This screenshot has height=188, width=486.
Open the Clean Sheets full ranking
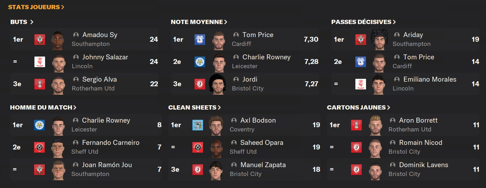195,107
